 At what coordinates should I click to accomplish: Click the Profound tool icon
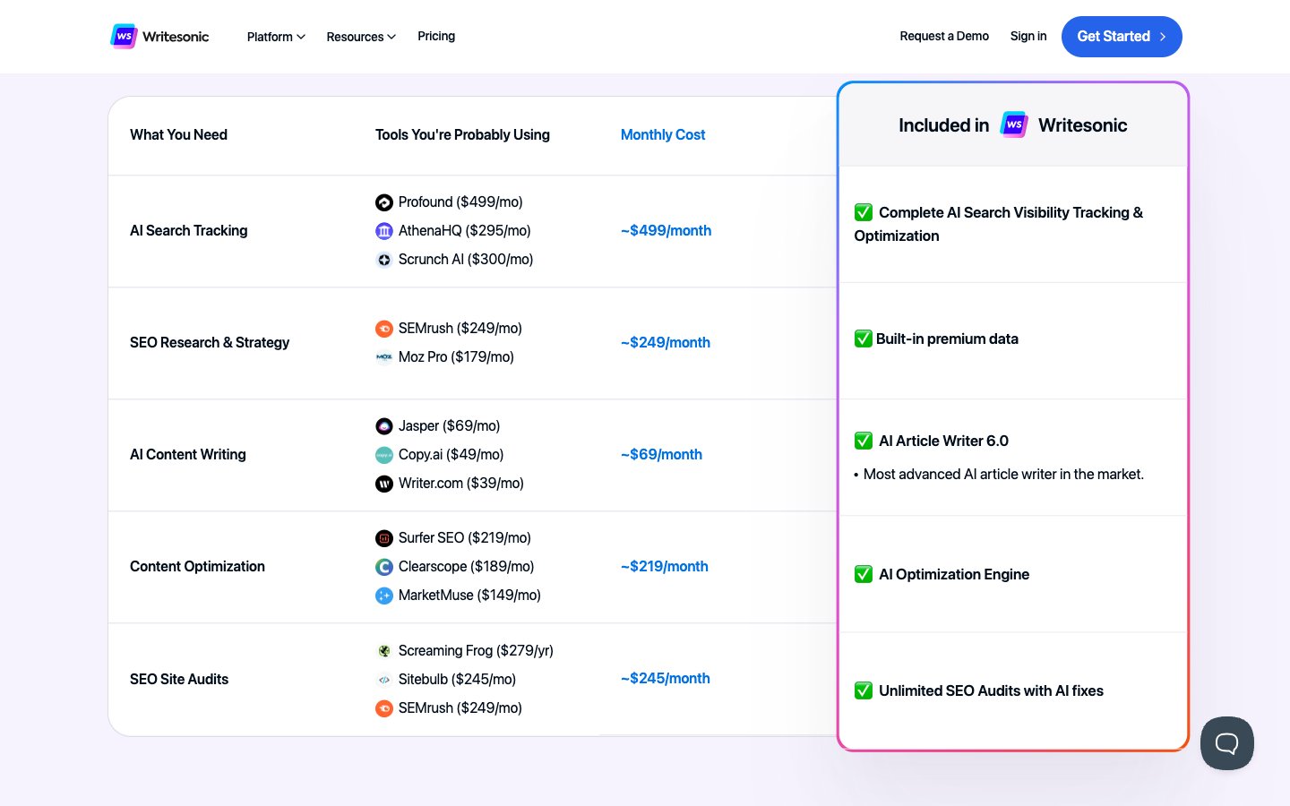click(x=384, y=202)
